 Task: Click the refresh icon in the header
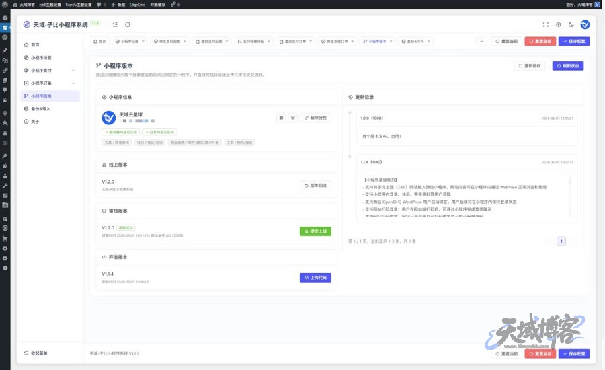(x=128, y=24)
